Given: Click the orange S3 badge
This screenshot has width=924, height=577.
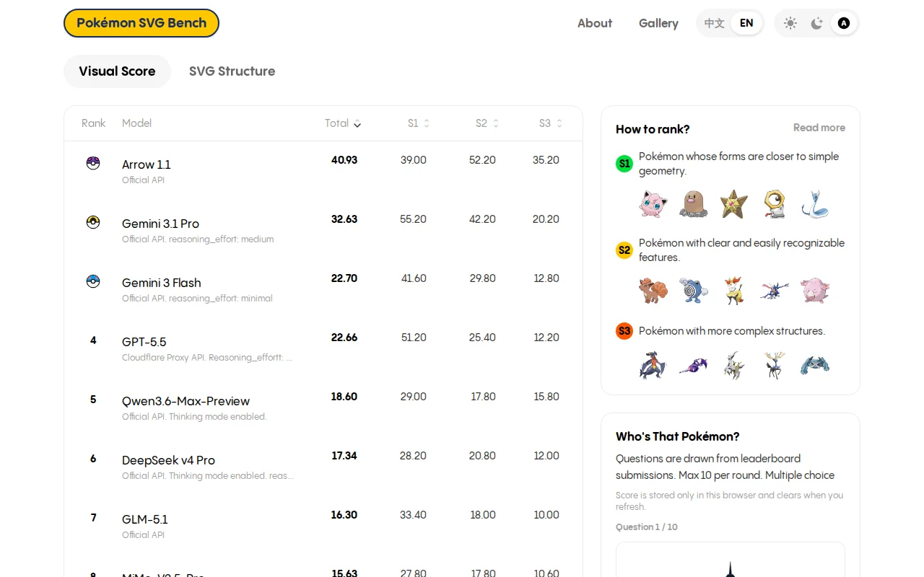Looking at the screenshot, I should coord(624,331).
